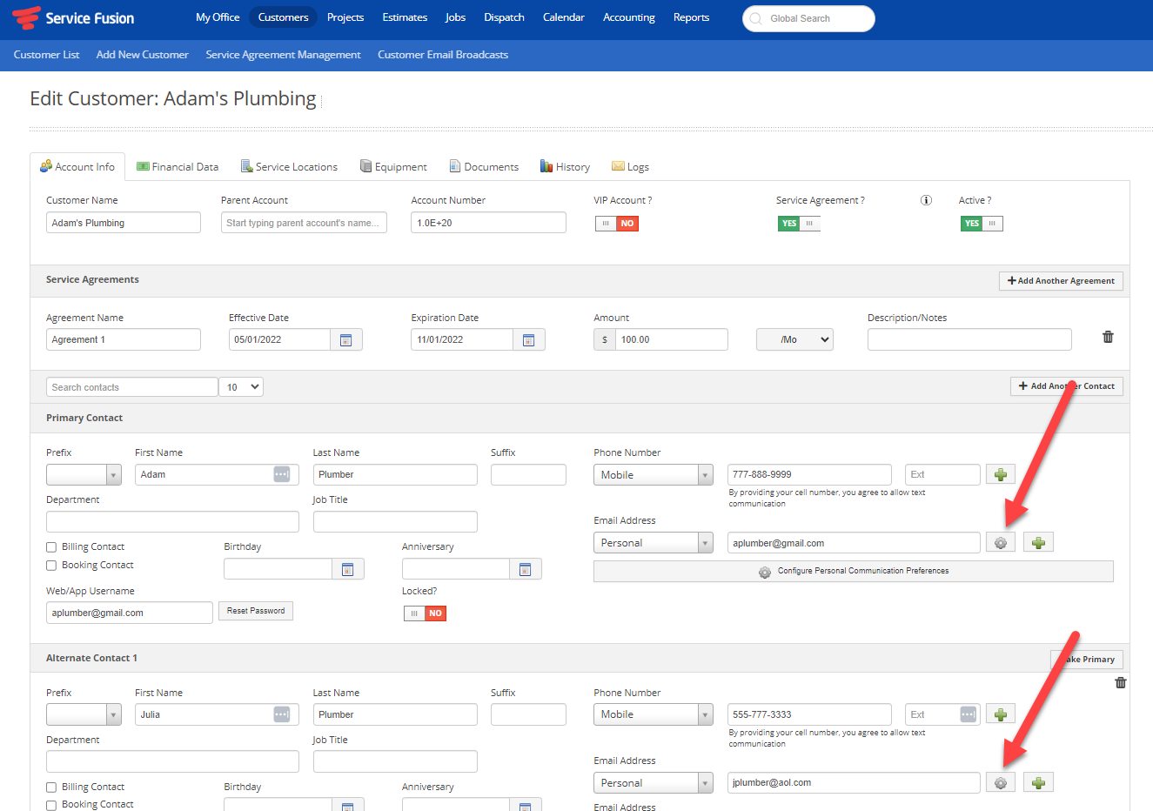1153x811 pixels.
Task: Click Add Another Agreement button
Action: tap(1061, 281)
